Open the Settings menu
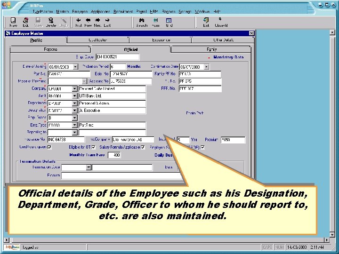The height and width of the screenshot is (254, 339). pyautogui.click(x=185, y=11)
